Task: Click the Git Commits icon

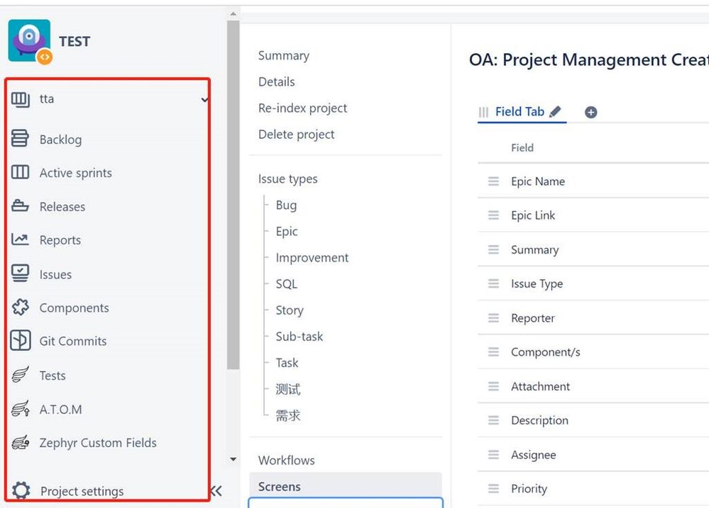Action: (21, 340)
